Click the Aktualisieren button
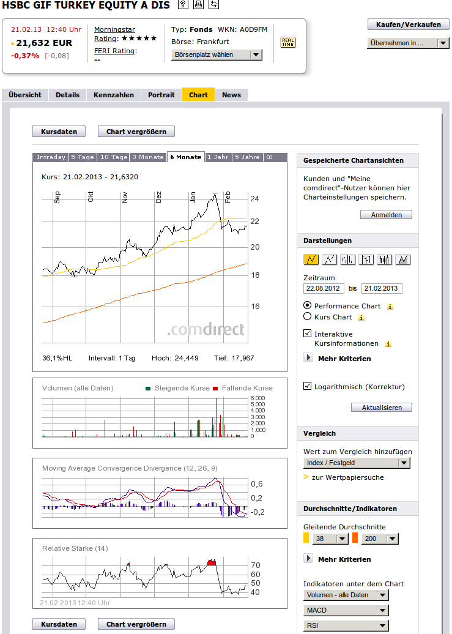Viewport: 452px width, 634px height. (382, 408)
